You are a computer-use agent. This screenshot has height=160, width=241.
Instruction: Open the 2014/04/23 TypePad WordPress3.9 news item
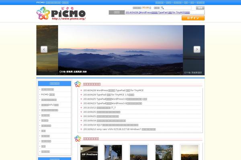click(x=112, y=103)
